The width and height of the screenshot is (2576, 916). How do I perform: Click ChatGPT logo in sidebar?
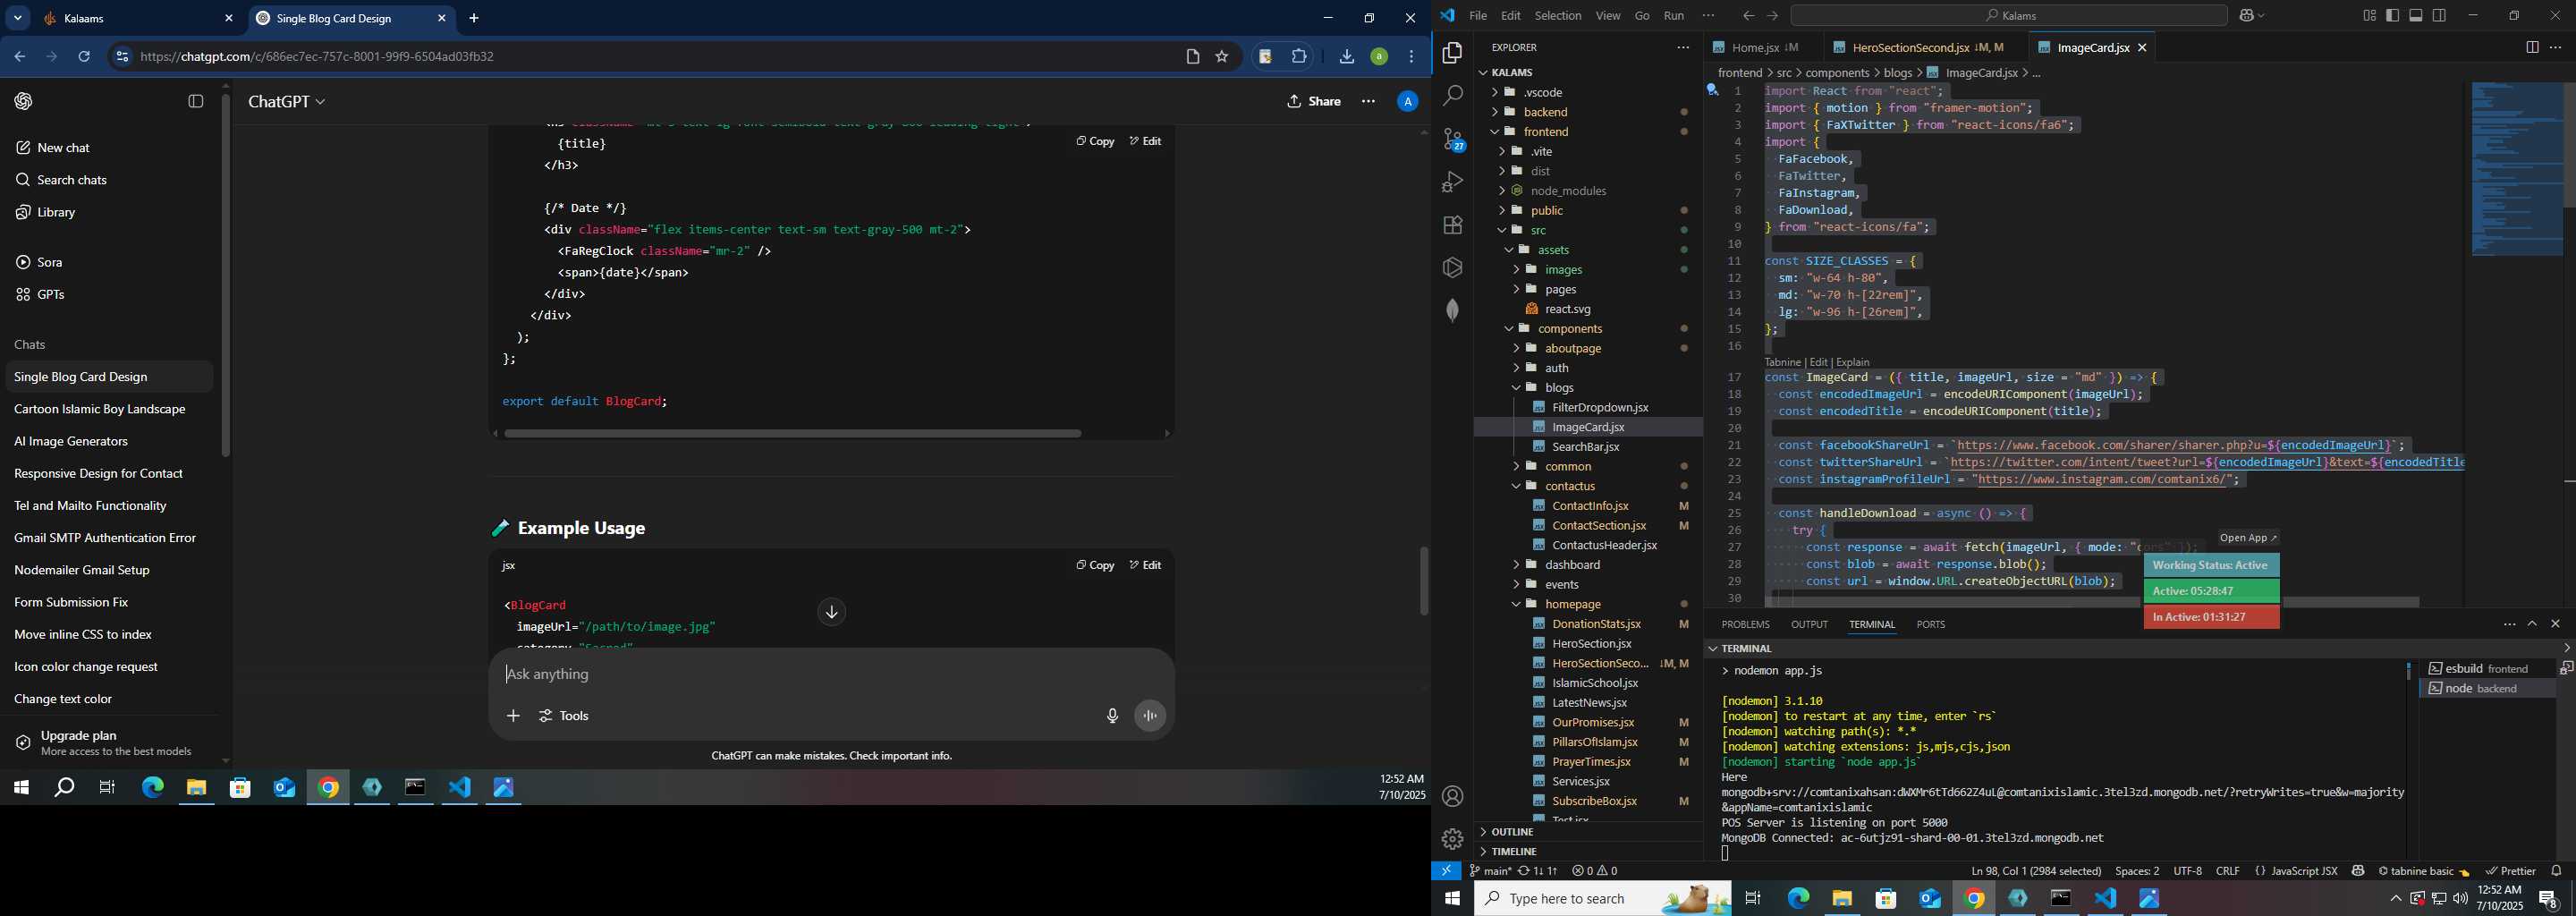[x=23, y=101]
